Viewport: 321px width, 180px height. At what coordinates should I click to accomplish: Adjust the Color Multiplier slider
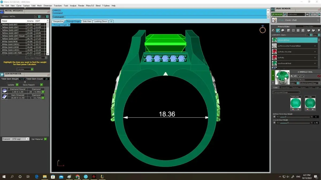[294, 123]
